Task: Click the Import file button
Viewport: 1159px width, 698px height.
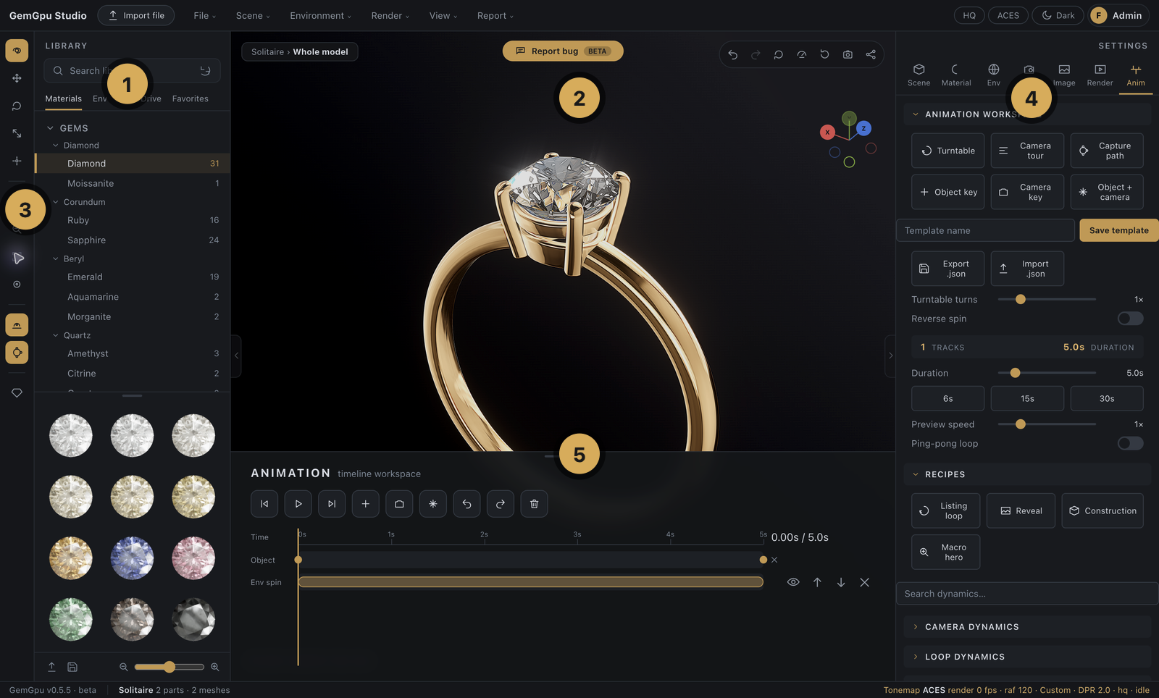Action: click(x=136, y=15)
